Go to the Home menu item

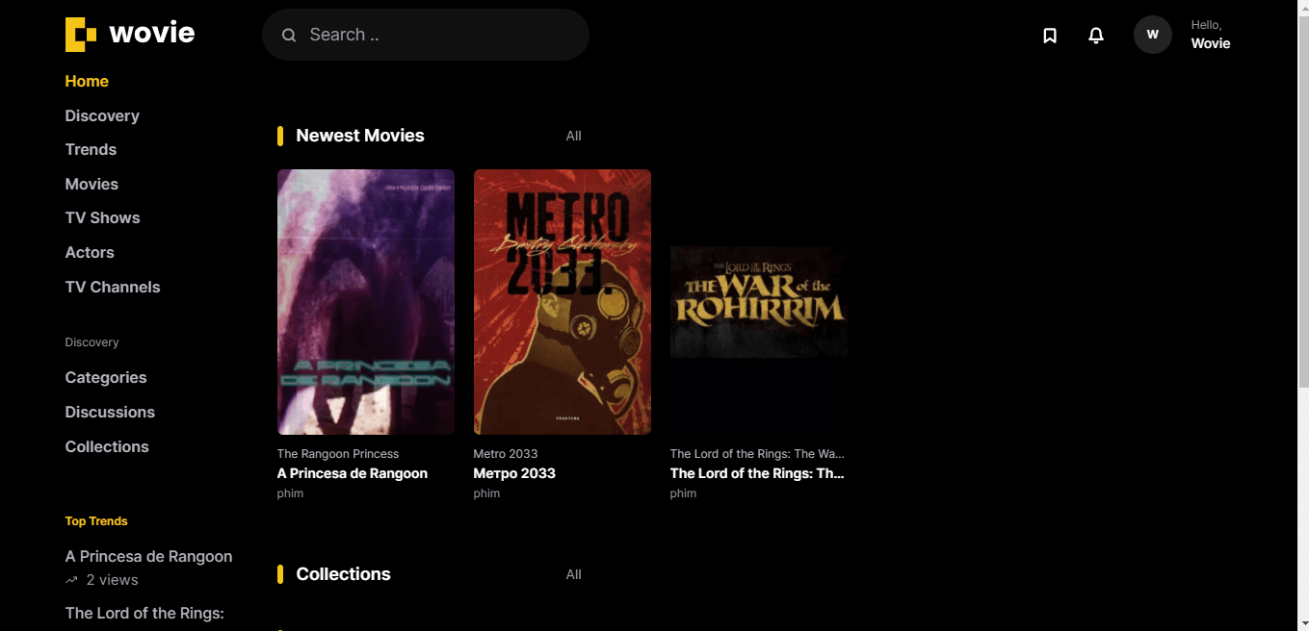pos(87,82)
